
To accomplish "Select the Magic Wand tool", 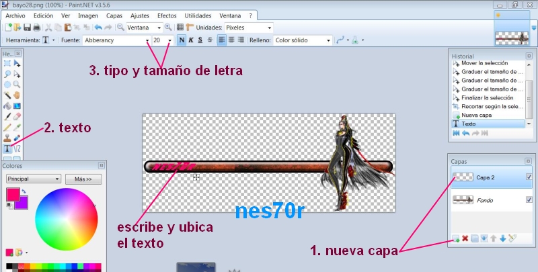I will click(7, 95).
